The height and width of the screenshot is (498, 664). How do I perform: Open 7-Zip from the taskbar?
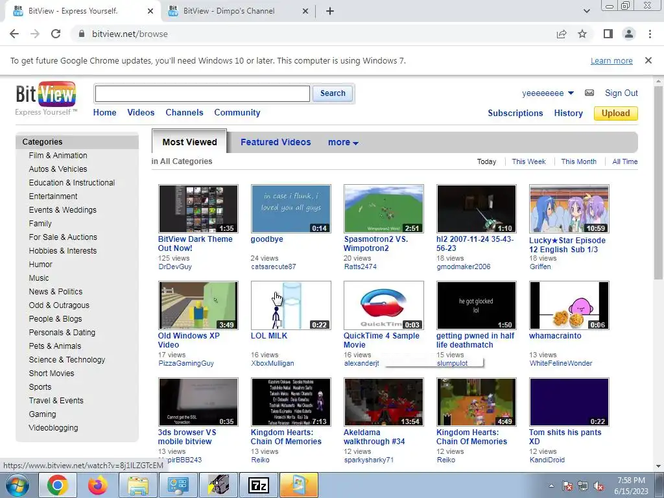[258, 485]
